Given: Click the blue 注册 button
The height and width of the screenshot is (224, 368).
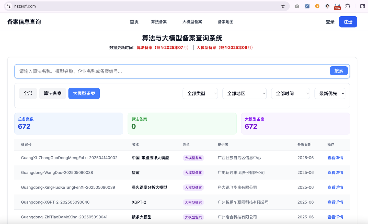Looking at the screenshot, I should tap(348, 22).
